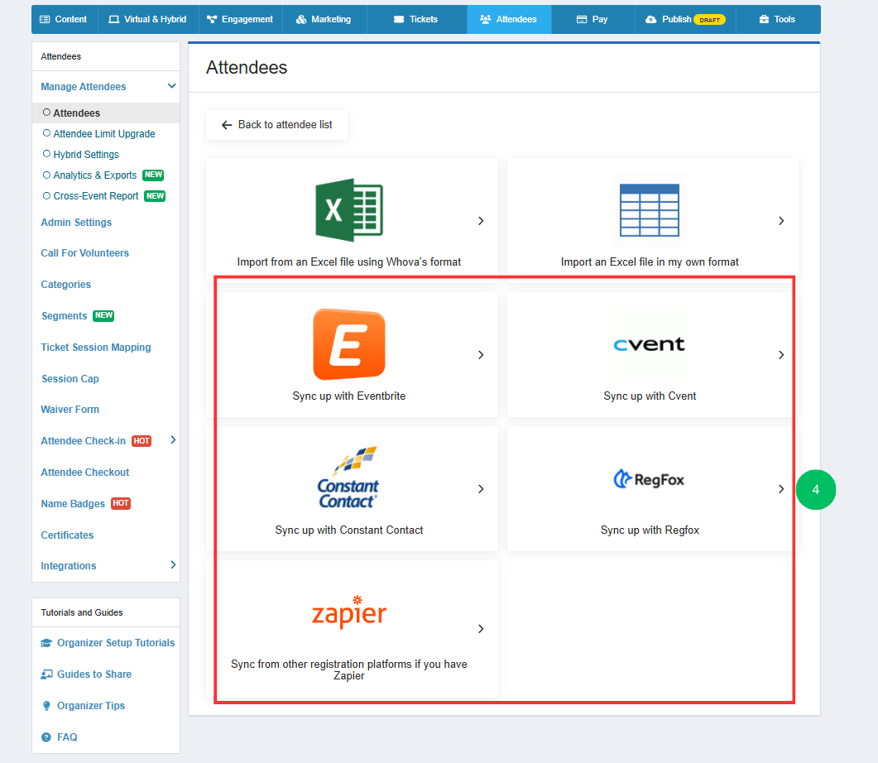Click the Content tab list icon

click(x=45, y=20)
